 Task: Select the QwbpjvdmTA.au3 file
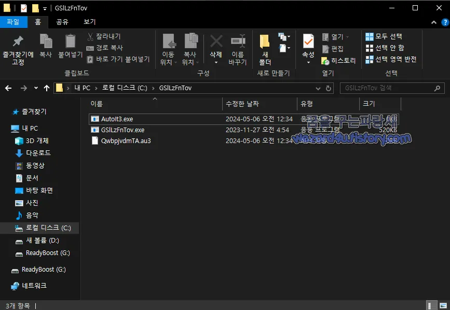[244, 140]
